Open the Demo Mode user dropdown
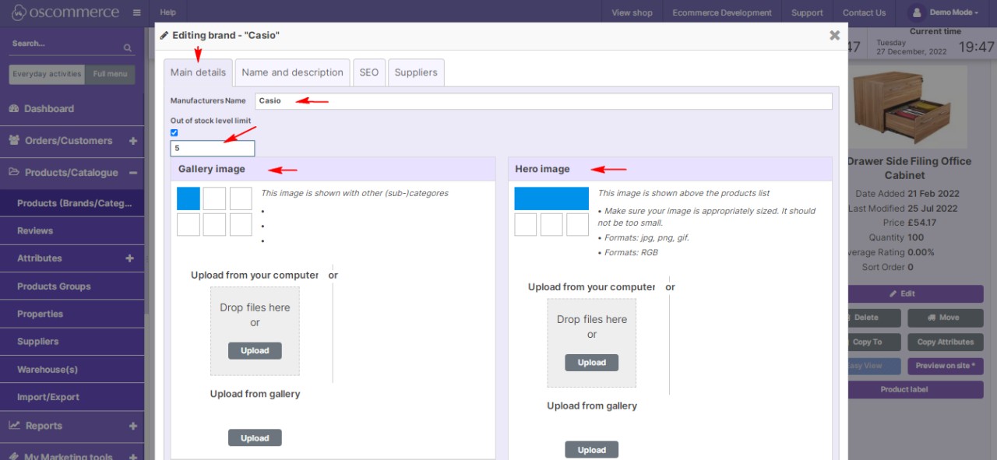 coord(946,12)
